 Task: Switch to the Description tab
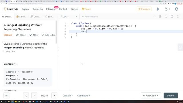pyautogui.click(x=7, y=17)
